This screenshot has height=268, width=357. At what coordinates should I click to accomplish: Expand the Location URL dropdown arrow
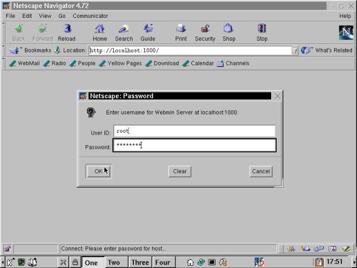tap(295, 50)
